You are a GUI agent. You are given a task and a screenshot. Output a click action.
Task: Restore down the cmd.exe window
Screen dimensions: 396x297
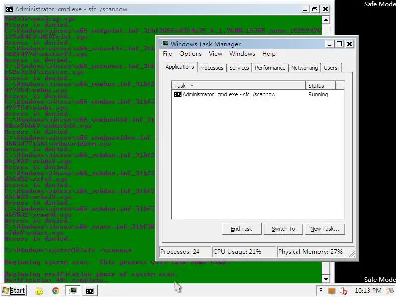click(x=315, y=9)
